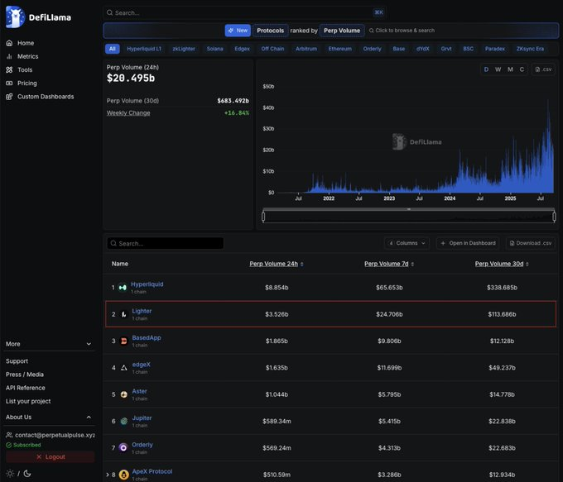The image size is (563, 482).
Task: Open the Protocols selector
Action: pos(271,31)
